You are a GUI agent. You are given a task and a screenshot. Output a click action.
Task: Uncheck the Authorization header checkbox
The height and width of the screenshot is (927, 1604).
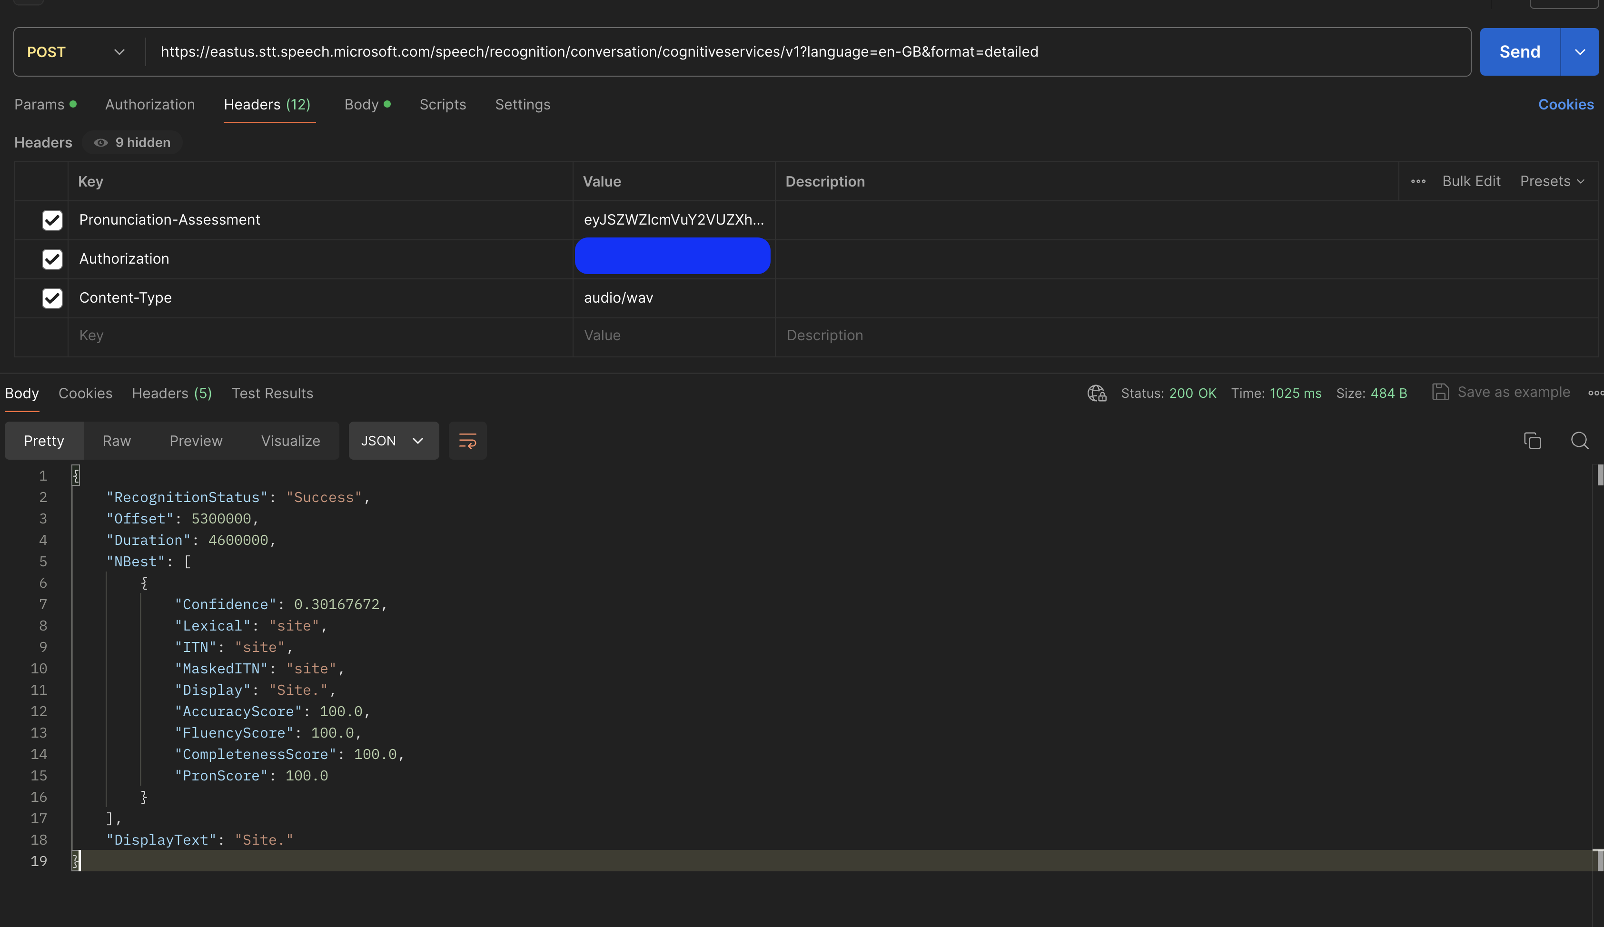coord(52,259)
